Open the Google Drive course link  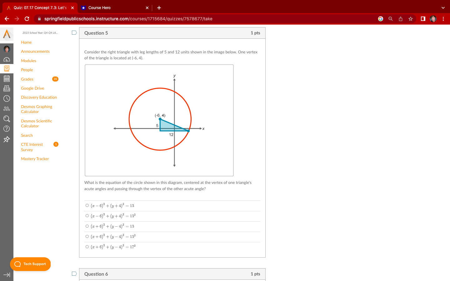click(x=32, y=88)
